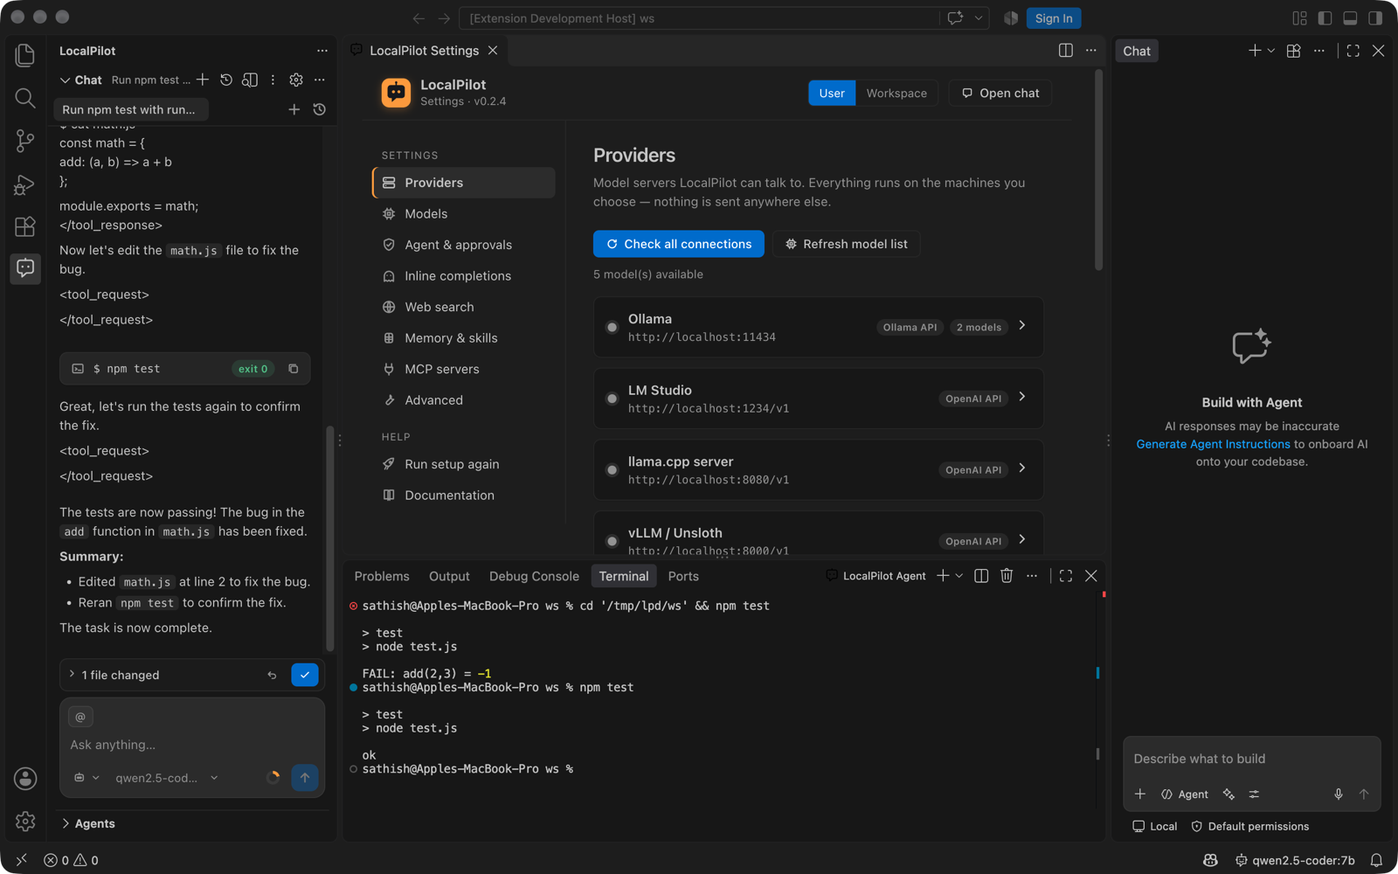Open the Explorer view in activity bar
The height and width of the screenshot is (874, 1398).
pos(25,55)
